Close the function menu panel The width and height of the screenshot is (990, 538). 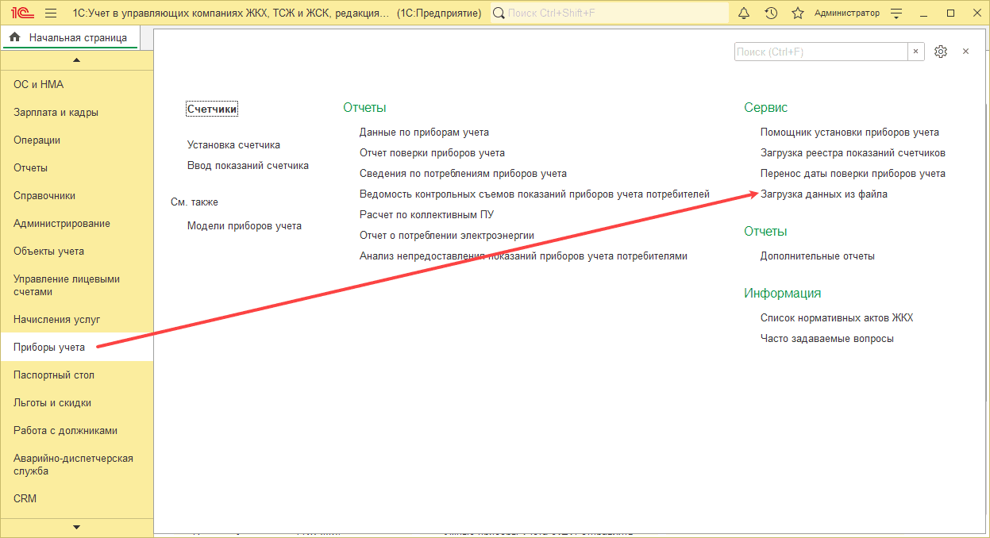coord(966,52)
